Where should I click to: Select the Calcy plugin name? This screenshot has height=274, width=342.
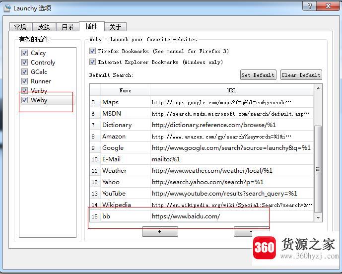coord(38,53)
